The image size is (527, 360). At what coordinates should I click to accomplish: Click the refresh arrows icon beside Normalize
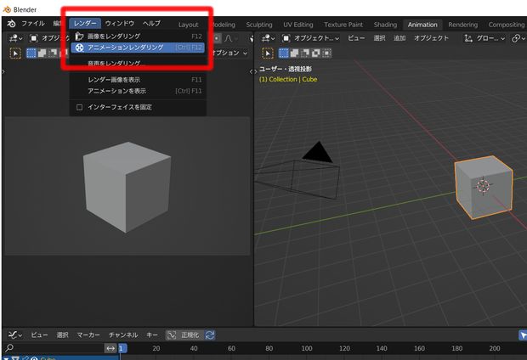point(210,335)
